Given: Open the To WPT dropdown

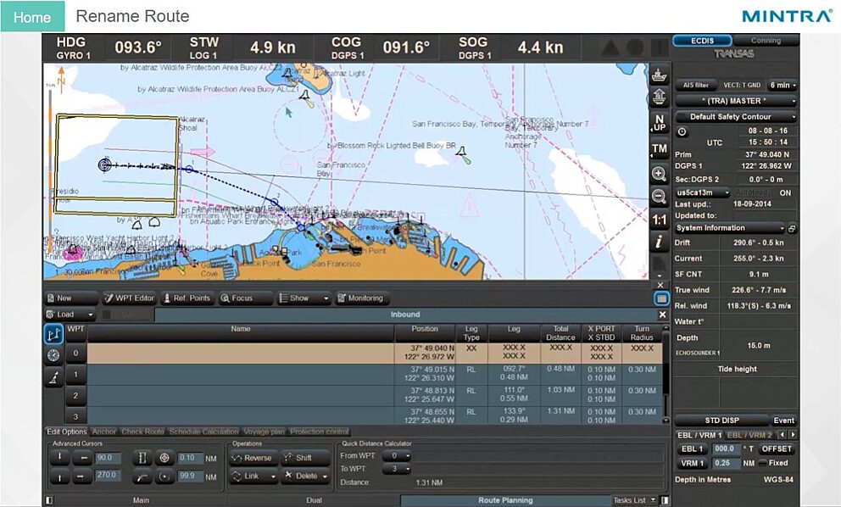Looking at the screenshot, I should click(x=397, y=469).
